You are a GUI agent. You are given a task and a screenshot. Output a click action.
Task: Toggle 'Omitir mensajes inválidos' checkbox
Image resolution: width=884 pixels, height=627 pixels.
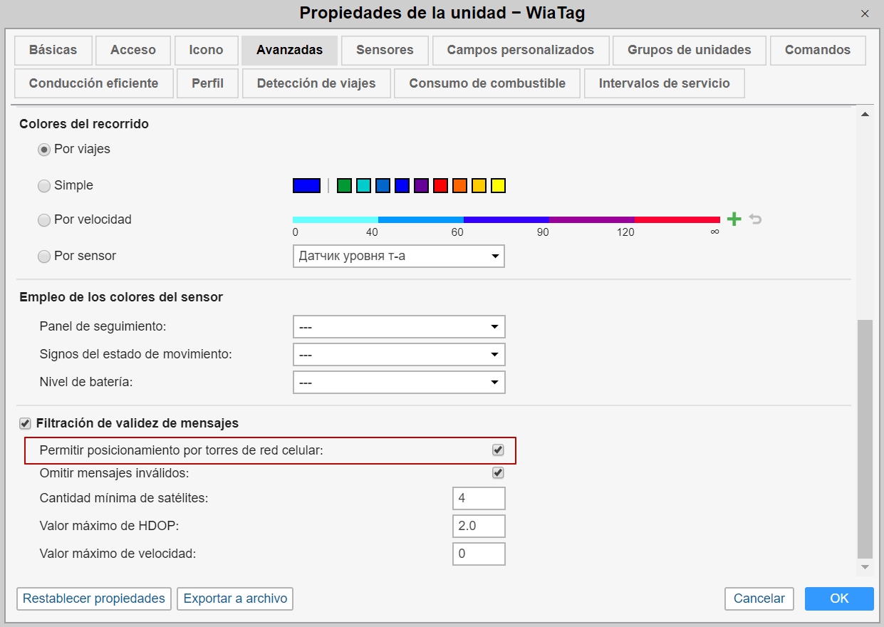498,473
